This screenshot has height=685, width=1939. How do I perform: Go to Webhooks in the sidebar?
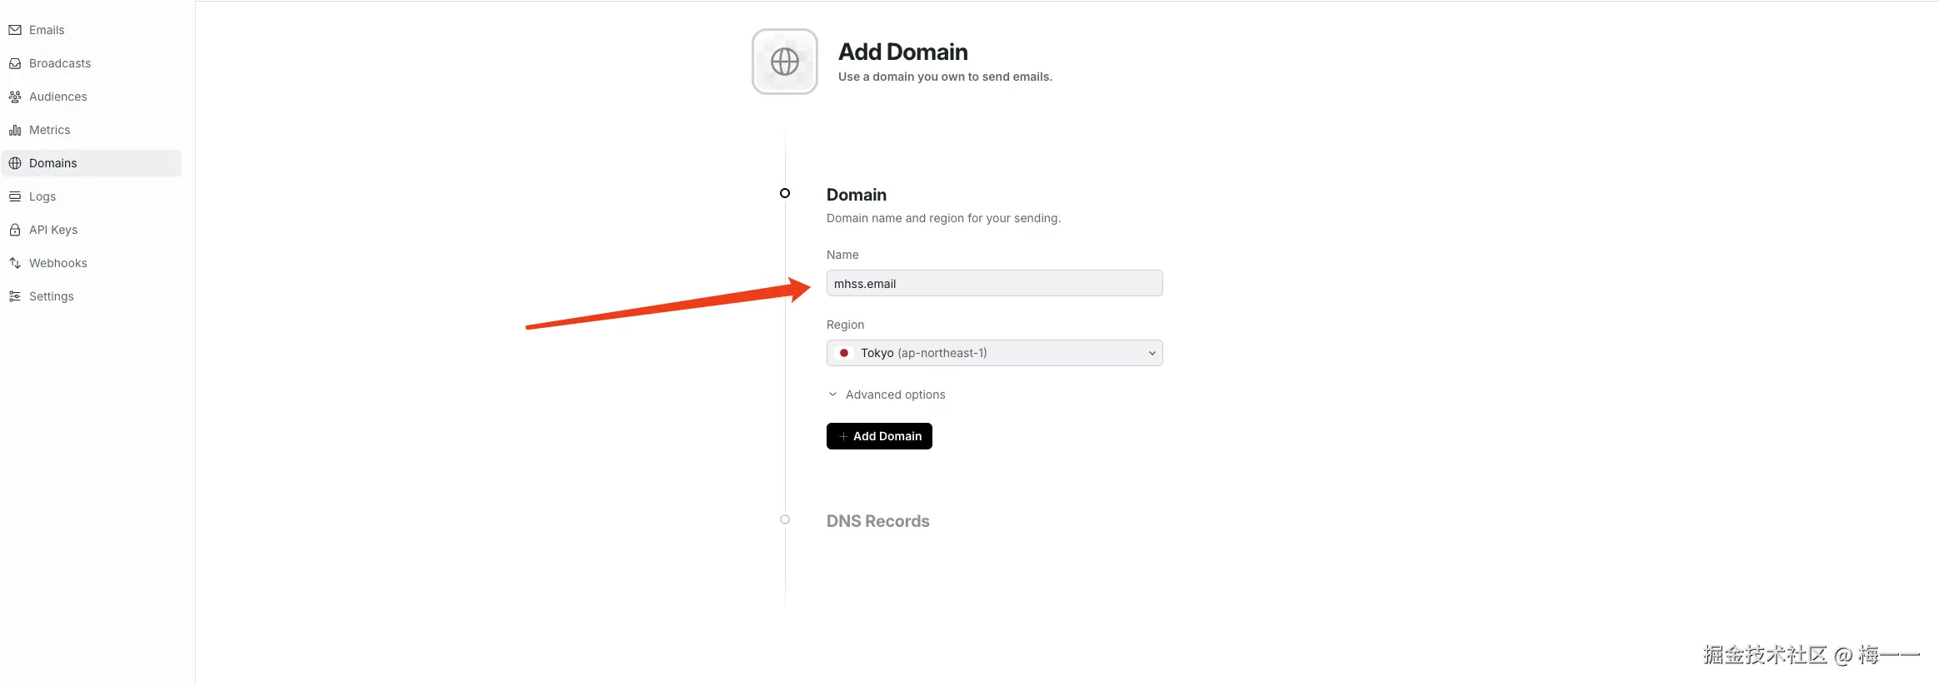(x=58, y=263)
